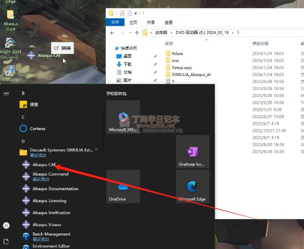This screenshot has width=304, height=249.
Task: Sort by Date modified column header
Action: (x=260, y=43)
